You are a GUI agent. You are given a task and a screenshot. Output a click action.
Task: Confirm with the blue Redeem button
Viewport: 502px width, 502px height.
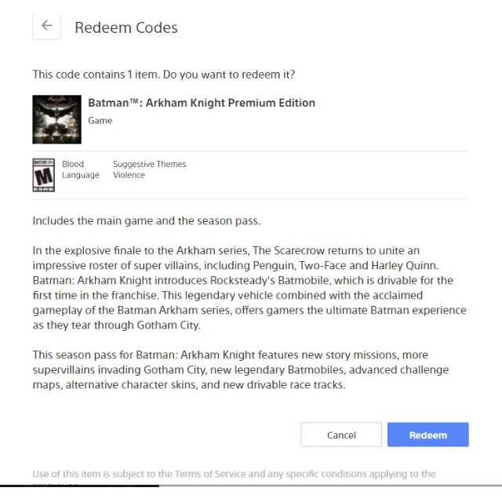tap(428, 435)
